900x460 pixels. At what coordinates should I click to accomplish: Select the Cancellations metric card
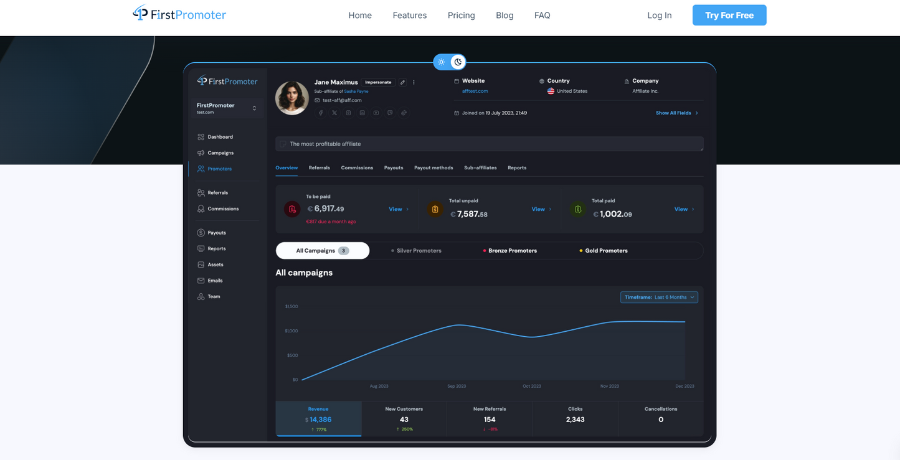661,419
